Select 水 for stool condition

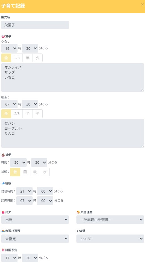click(45, 172)
